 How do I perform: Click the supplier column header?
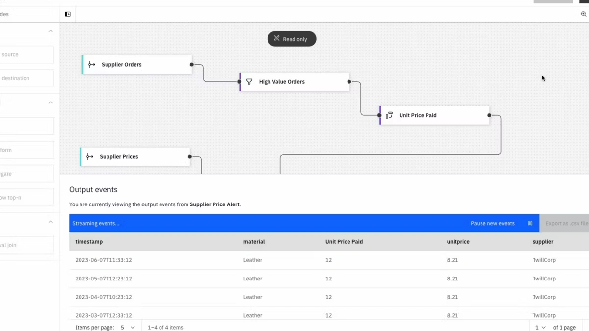(x=542, y=242)
